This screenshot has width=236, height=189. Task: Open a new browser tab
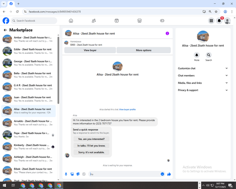pyautogui.click(x=18, y=4)
